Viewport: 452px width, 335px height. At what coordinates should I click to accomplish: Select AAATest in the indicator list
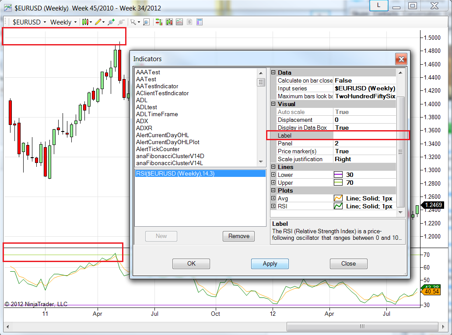148,72
